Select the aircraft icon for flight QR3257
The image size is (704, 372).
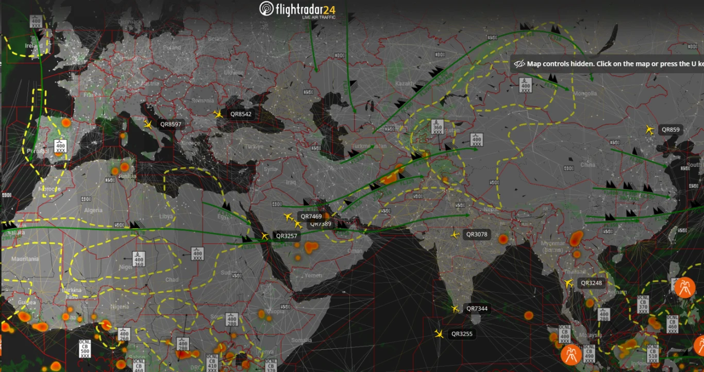(x=264, y=236)
